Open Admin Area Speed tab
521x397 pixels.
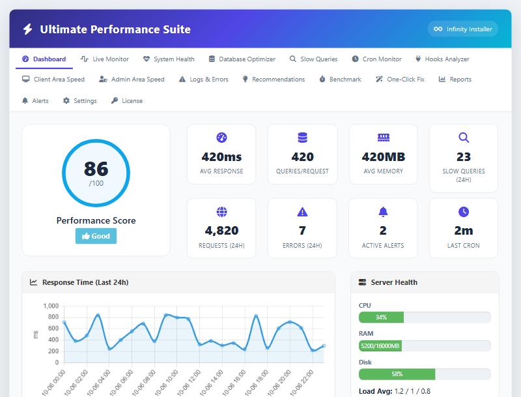point(132,80)
